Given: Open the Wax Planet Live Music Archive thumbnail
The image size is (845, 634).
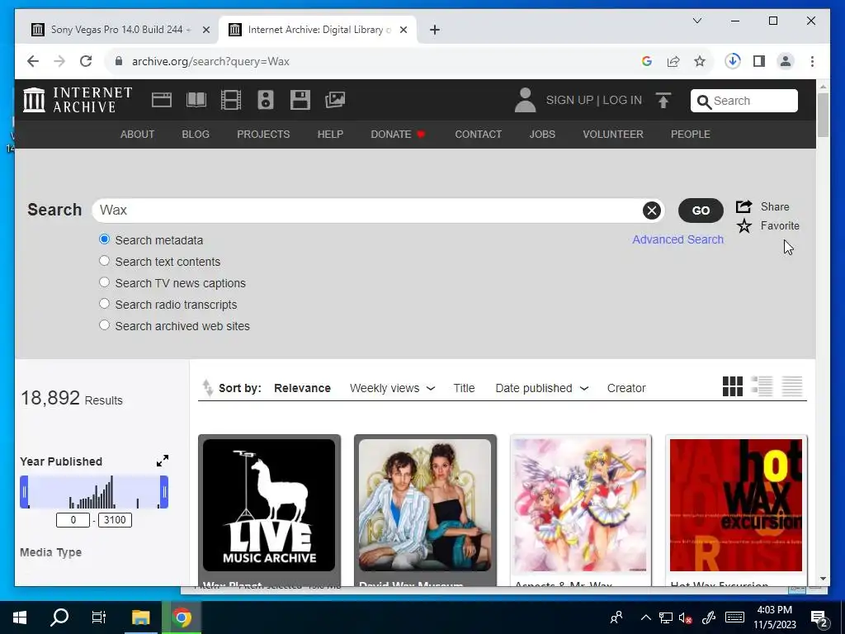Looking at the screenshot, I should [x=269, y=505].
